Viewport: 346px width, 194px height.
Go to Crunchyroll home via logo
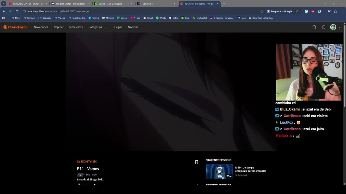coord(15,27)
